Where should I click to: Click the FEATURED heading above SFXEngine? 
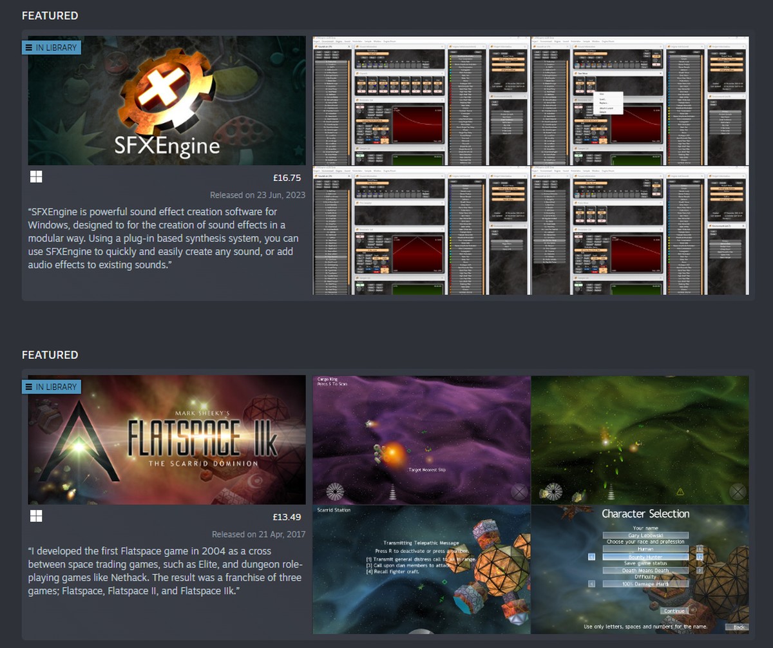pos(50,15)
